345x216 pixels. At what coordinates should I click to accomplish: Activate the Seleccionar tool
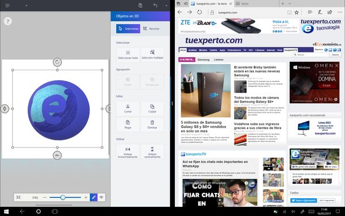(128, 29)
